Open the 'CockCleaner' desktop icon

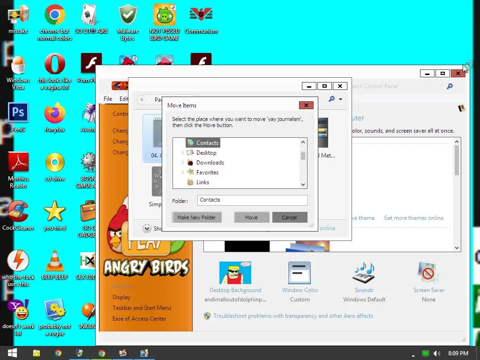(x=18, y=216)
